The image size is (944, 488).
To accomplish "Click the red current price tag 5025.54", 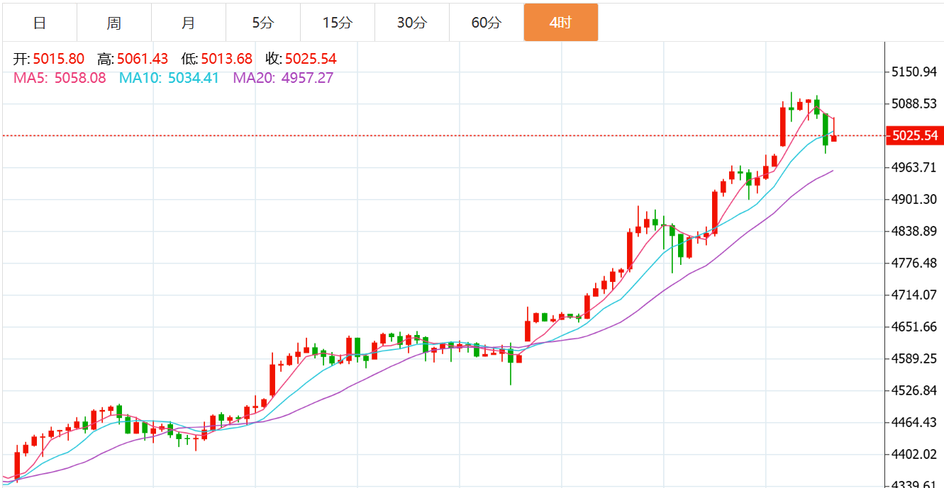I will tap(915, 135).
